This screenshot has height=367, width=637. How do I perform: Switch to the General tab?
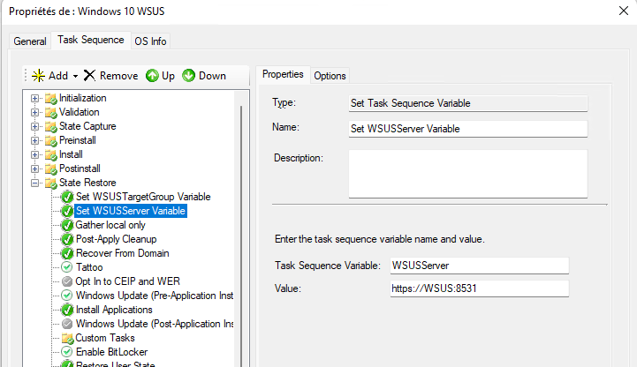tap(30, 41)
